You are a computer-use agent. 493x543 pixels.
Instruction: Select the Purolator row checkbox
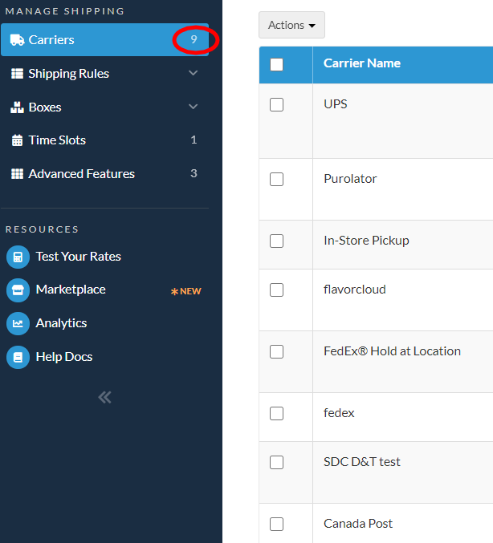pyautogui.click(x=277, y=179)
